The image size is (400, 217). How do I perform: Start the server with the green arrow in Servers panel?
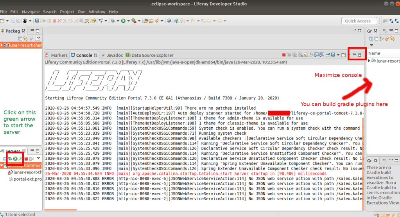click(x=15, y=158)
